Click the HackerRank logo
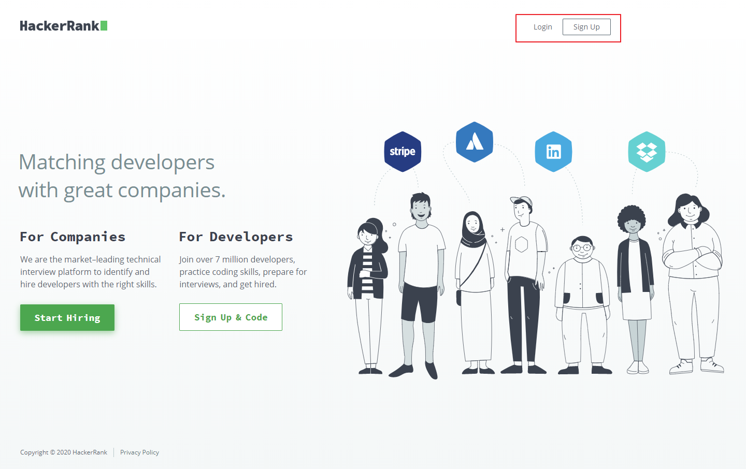Screen dimensions: 746x469 (x=64, y=26)
